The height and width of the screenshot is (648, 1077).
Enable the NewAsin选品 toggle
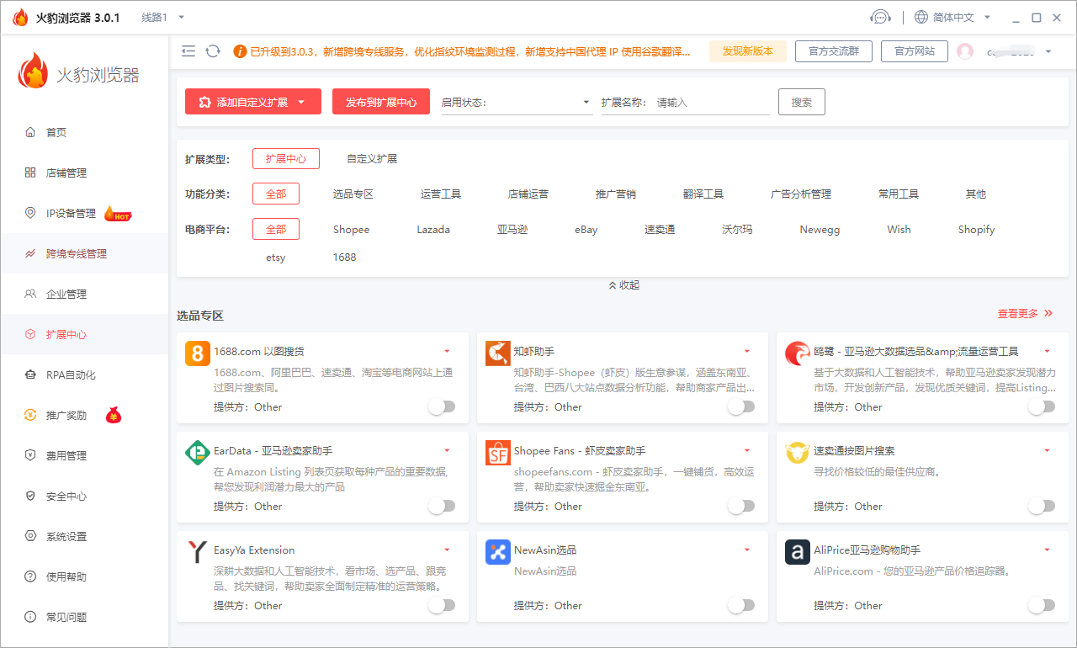[x=741, y=605]
